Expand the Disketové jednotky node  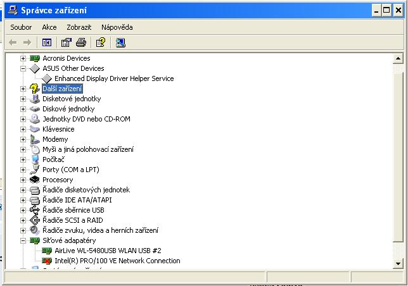click(x=23, y=99)
